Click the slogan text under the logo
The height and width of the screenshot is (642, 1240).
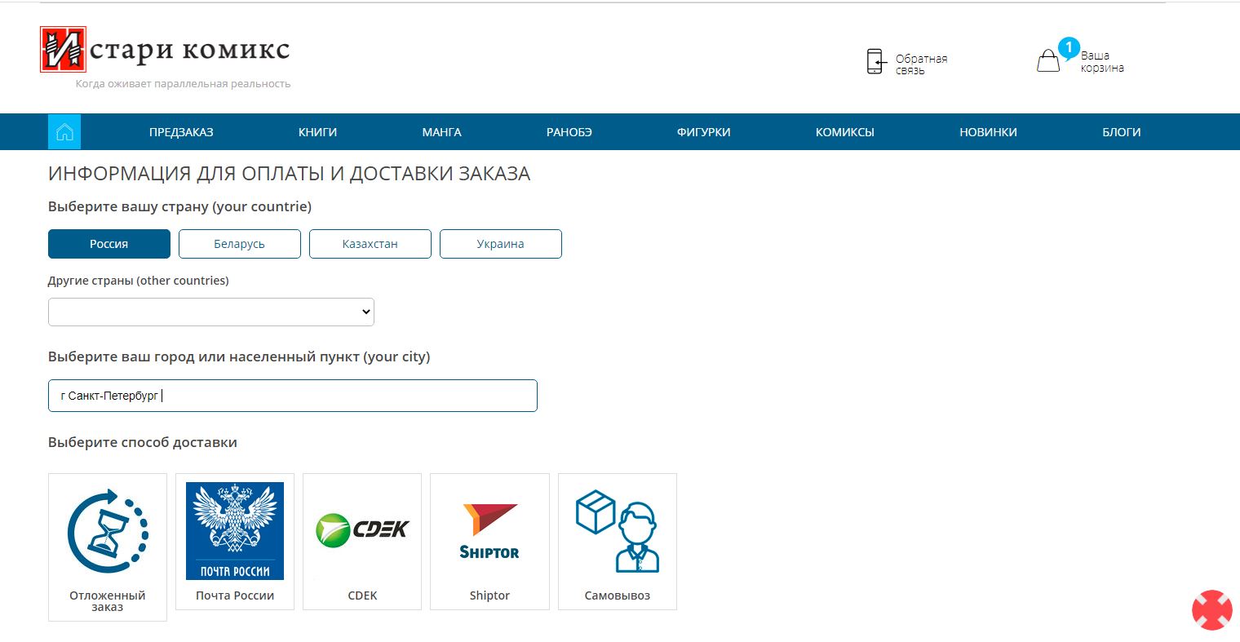[183, 84]
